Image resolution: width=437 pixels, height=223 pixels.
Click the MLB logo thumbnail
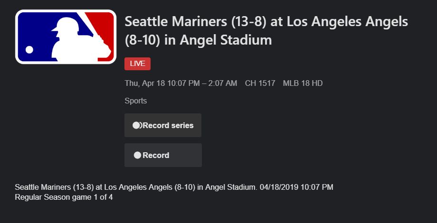[66, 37]
